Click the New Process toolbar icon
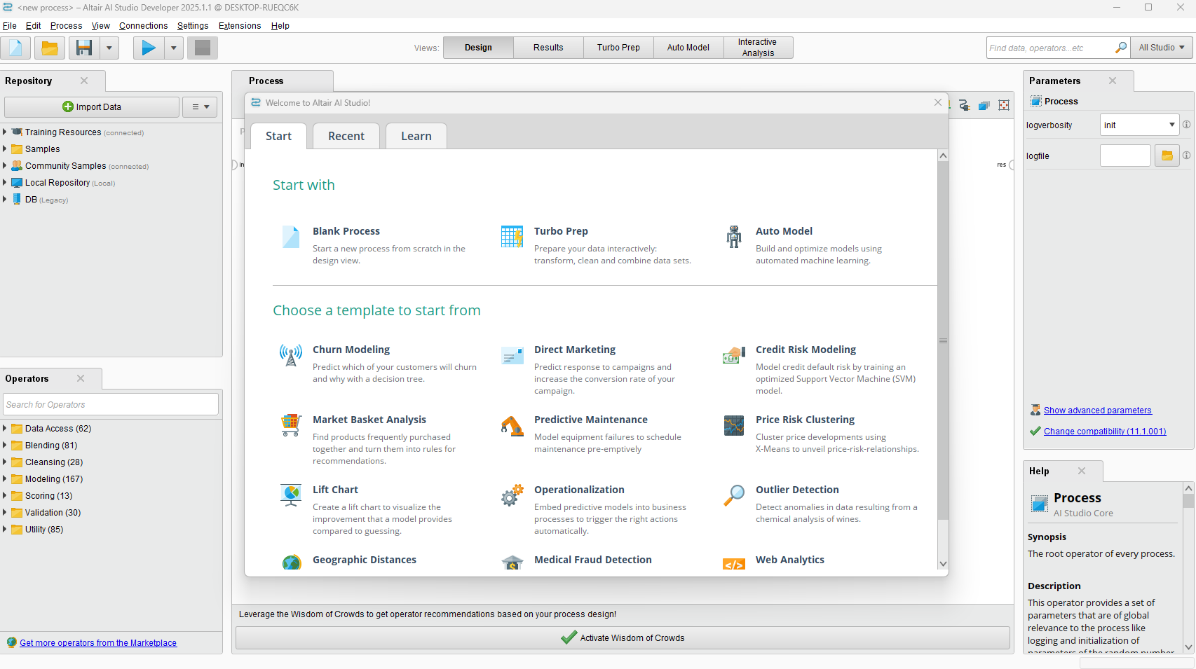This screenshot has width=1196, height=669. click(x=15, y=48)
